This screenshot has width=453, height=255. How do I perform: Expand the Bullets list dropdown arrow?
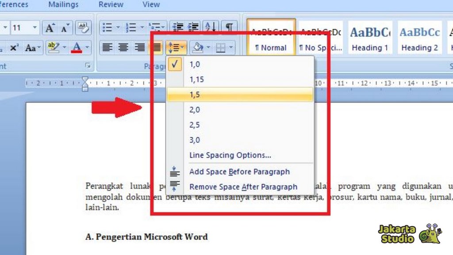coord(118,28)
